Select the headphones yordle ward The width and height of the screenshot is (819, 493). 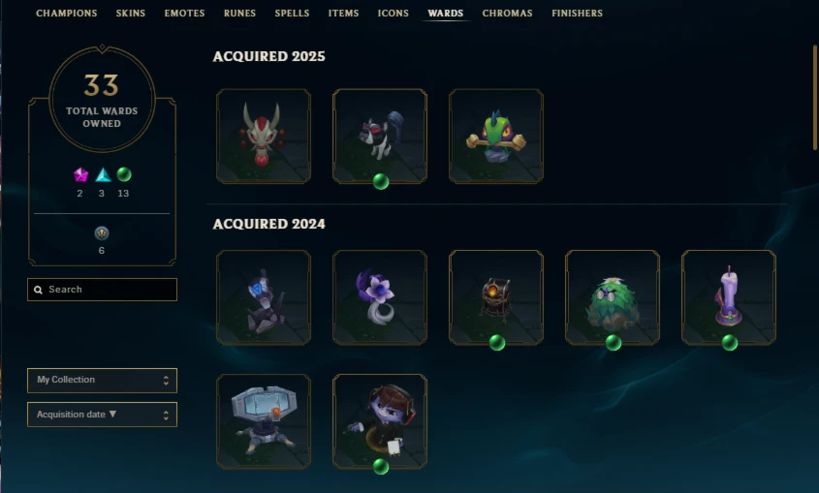380,421
